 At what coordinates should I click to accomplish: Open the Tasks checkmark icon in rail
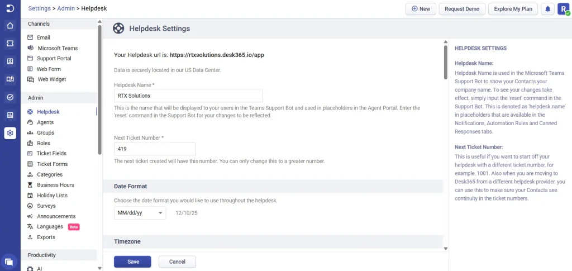click(x=10, y=97)
